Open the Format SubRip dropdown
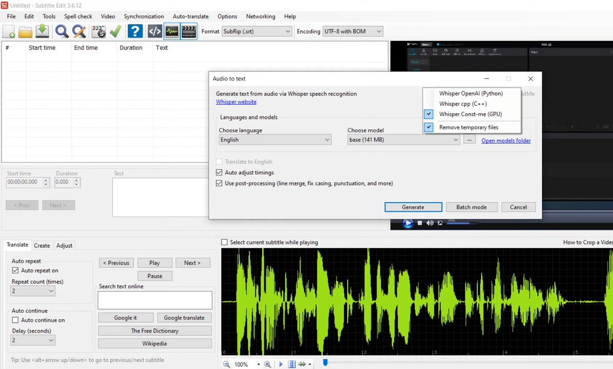The image size is (613, 369). (256, 32)
